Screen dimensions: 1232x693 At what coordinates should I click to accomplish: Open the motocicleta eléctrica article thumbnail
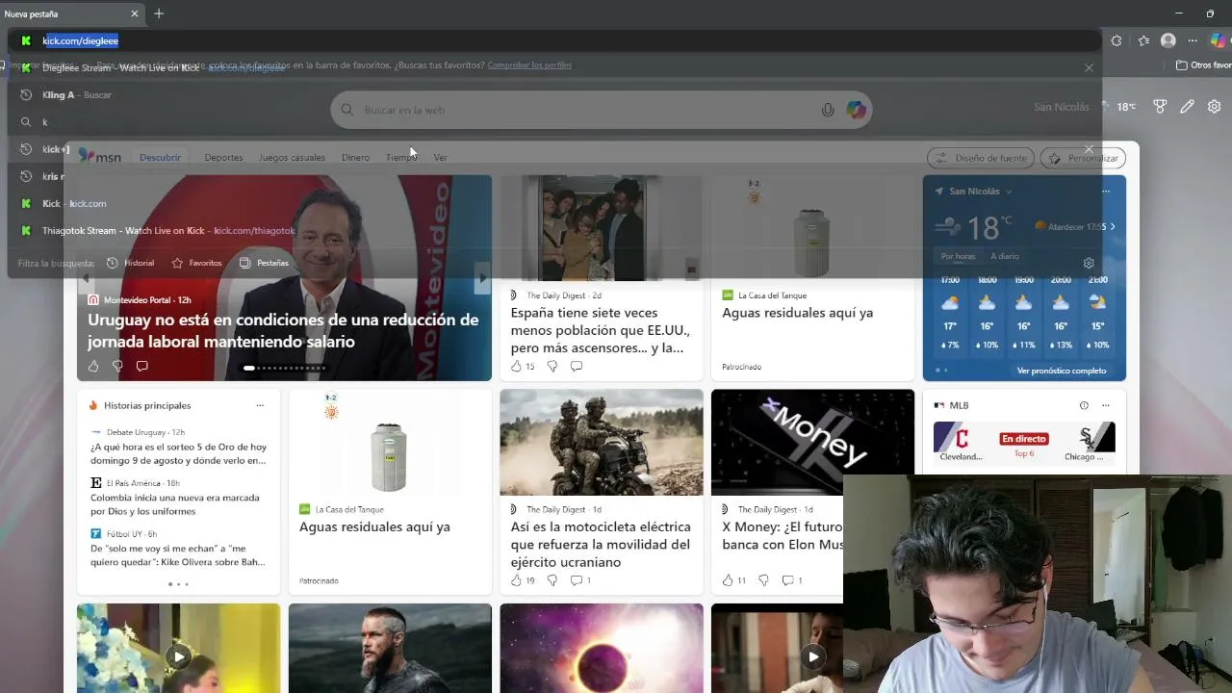(602, 443)
